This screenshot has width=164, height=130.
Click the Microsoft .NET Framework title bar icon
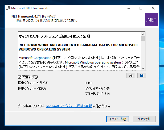point(8,8)
